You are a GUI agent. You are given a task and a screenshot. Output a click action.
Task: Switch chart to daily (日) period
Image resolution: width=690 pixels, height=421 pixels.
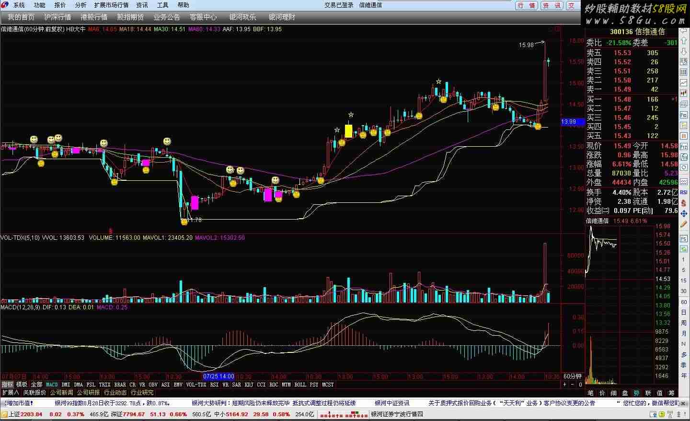click(684, 313)
